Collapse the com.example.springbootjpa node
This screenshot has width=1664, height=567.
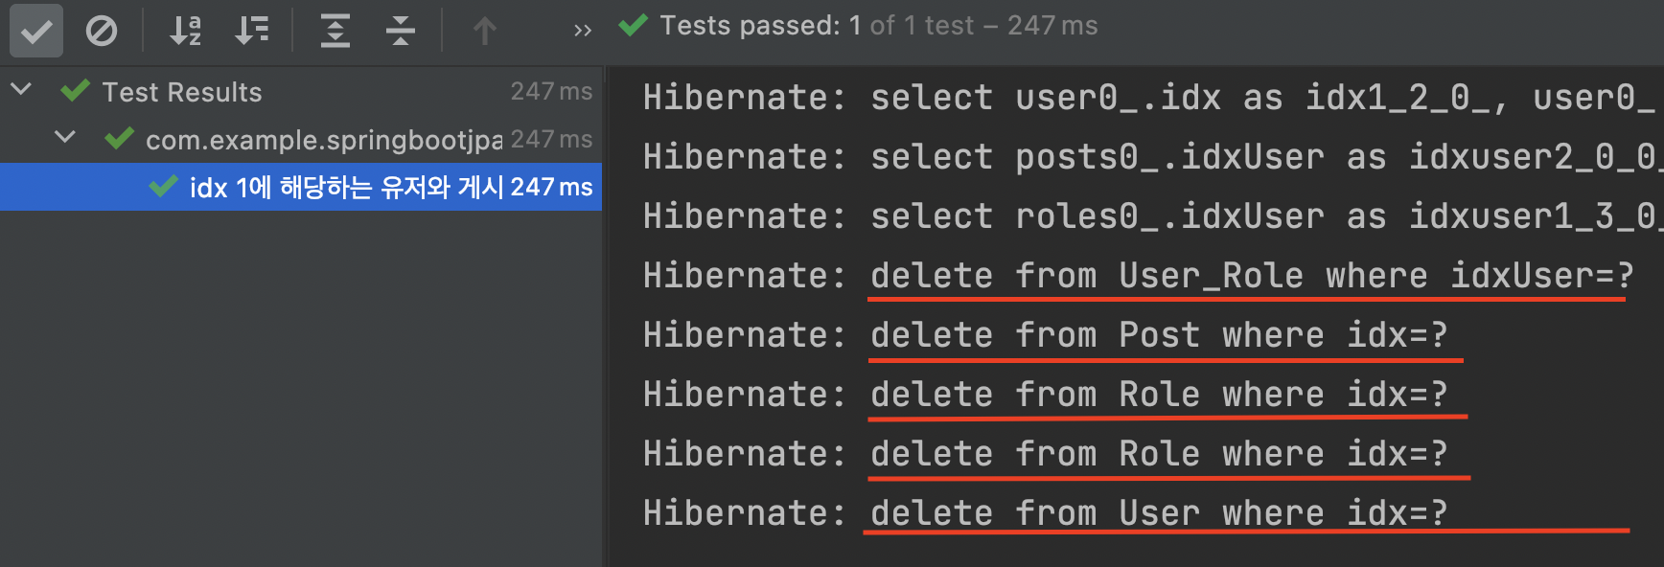click(x=64, y=137)
